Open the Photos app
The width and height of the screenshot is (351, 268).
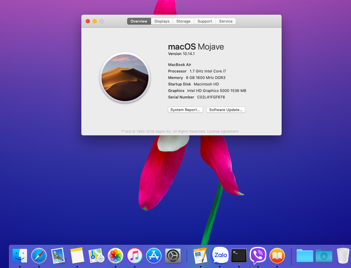(x=116, y=255)
